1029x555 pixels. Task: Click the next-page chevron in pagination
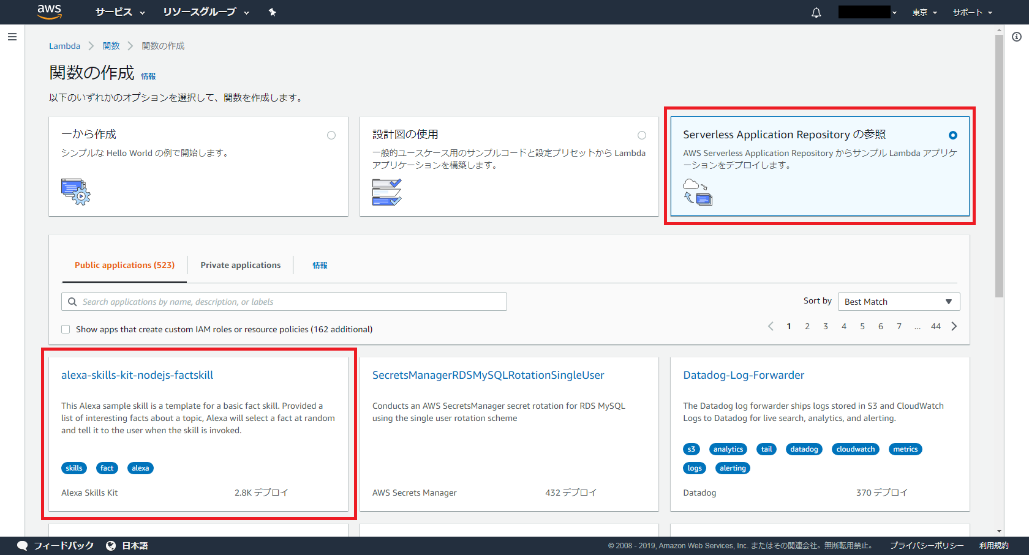click(x=954, y=326)
